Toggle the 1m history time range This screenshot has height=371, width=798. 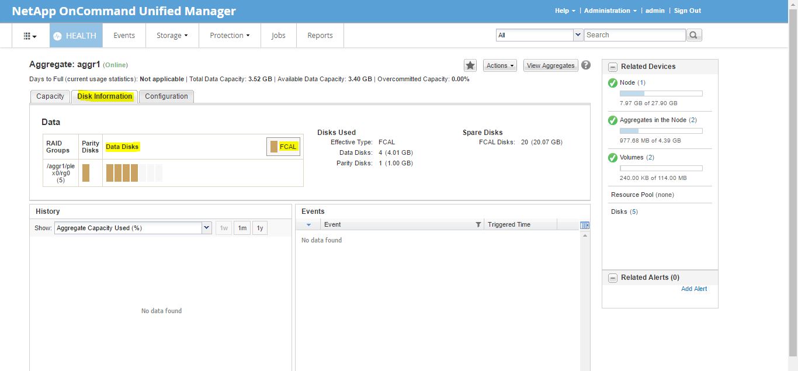click(x=241, y=228)
